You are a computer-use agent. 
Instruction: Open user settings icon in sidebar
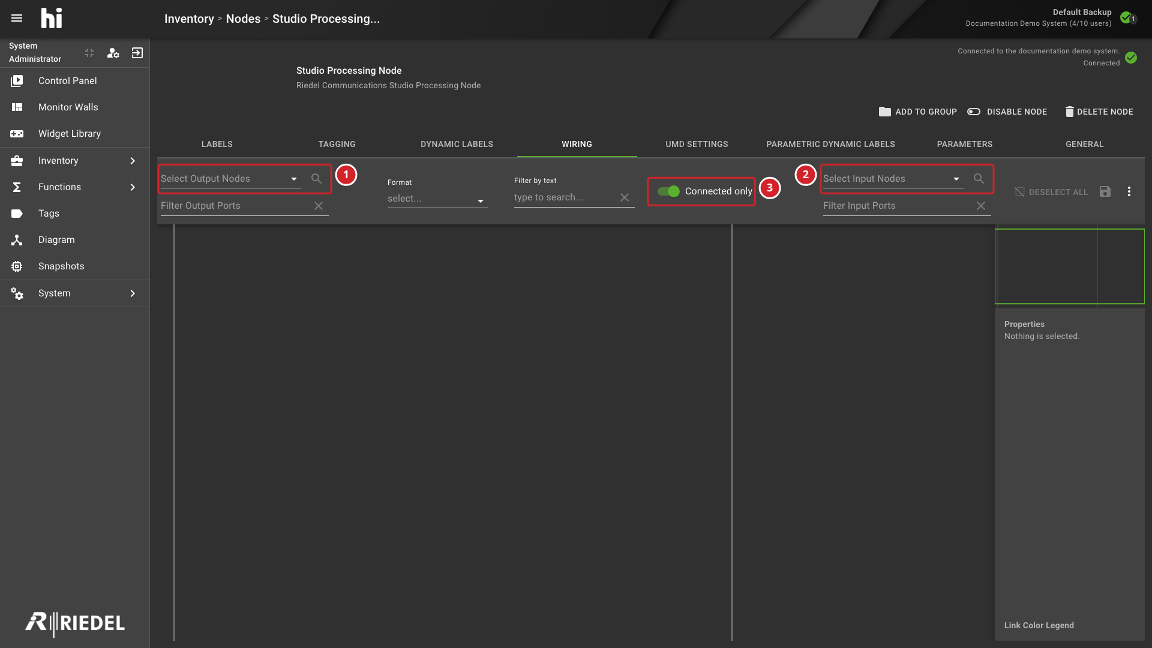(113, 53)
